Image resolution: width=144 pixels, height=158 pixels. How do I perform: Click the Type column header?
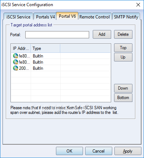pyautogui.click(x=45, y=48)
